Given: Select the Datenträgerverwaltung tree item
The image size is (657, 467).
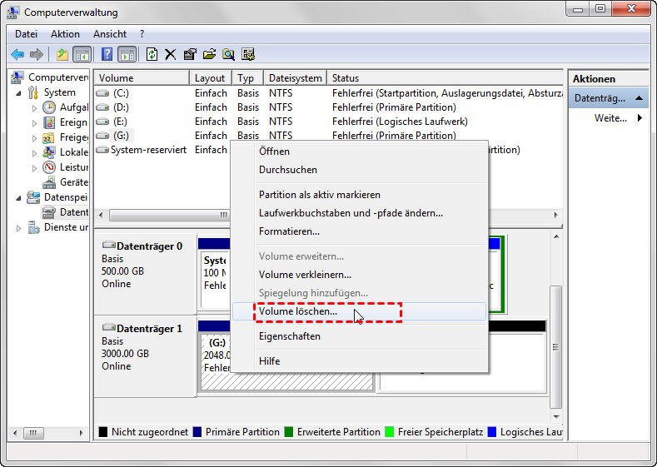Looking at the screenshot, I should (x=65, y=212).
